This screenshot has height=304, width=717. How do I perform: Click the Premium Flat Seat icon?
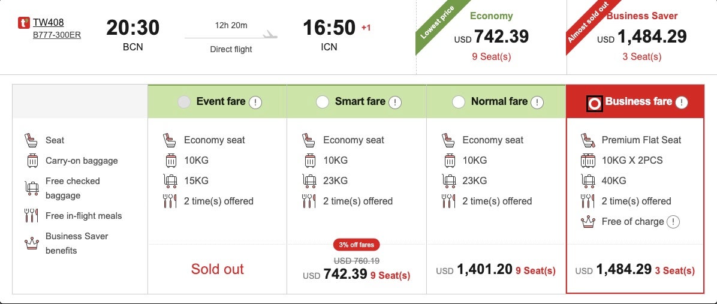coord(588,140)
